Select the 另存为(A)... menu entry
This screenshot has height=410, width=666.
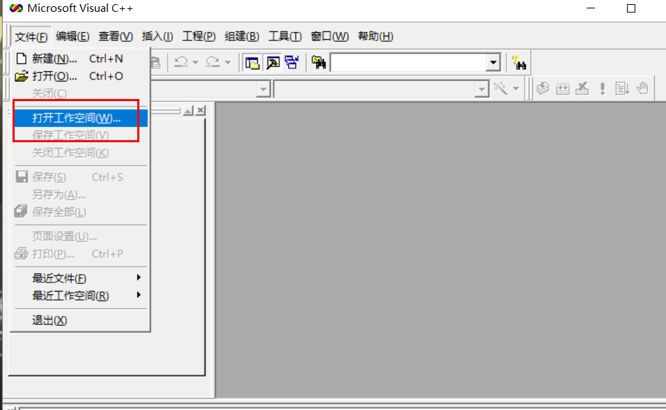point(81,195)
